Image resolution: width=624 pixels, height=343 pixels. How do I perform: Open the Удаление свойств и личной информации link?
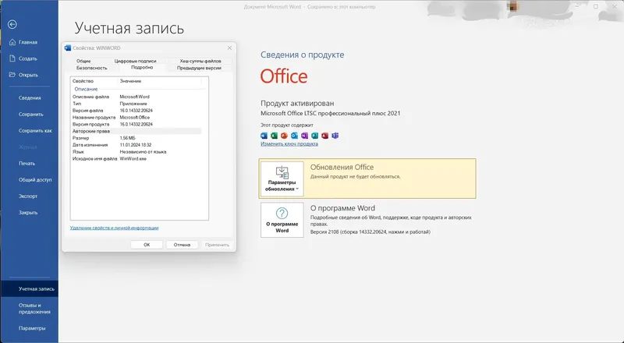pos(114,228)
